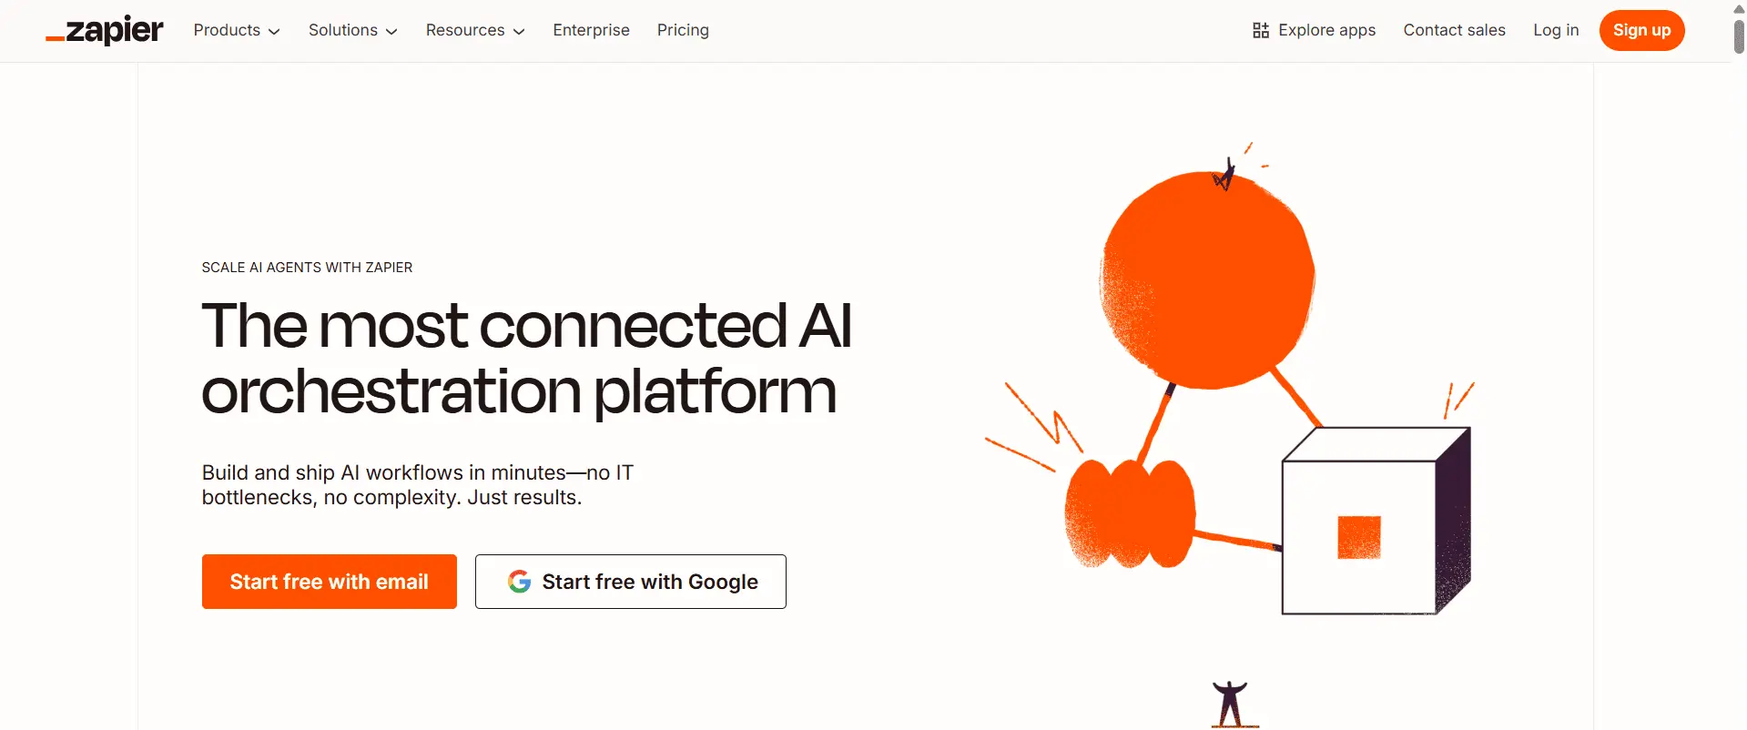Click Start free with email button
Image resolution: width=1747 pixels, height=730 pixels.
329,582
